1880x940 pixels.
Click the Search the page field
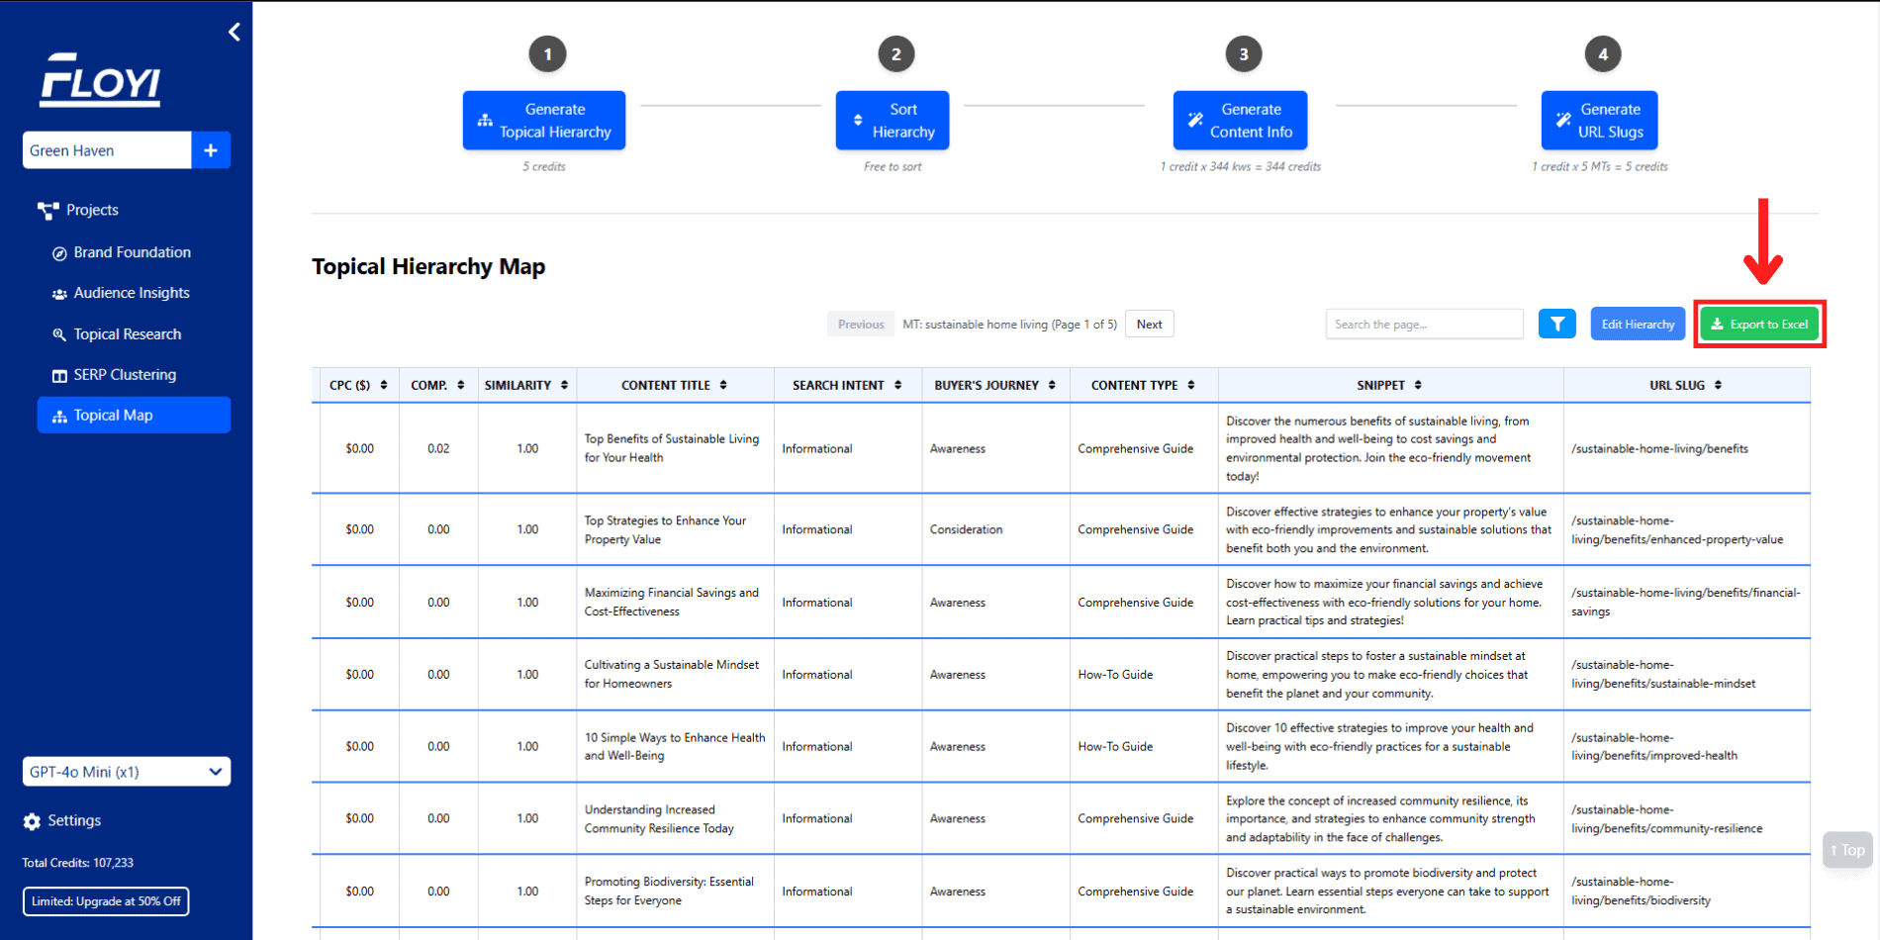click(1424, 325)
